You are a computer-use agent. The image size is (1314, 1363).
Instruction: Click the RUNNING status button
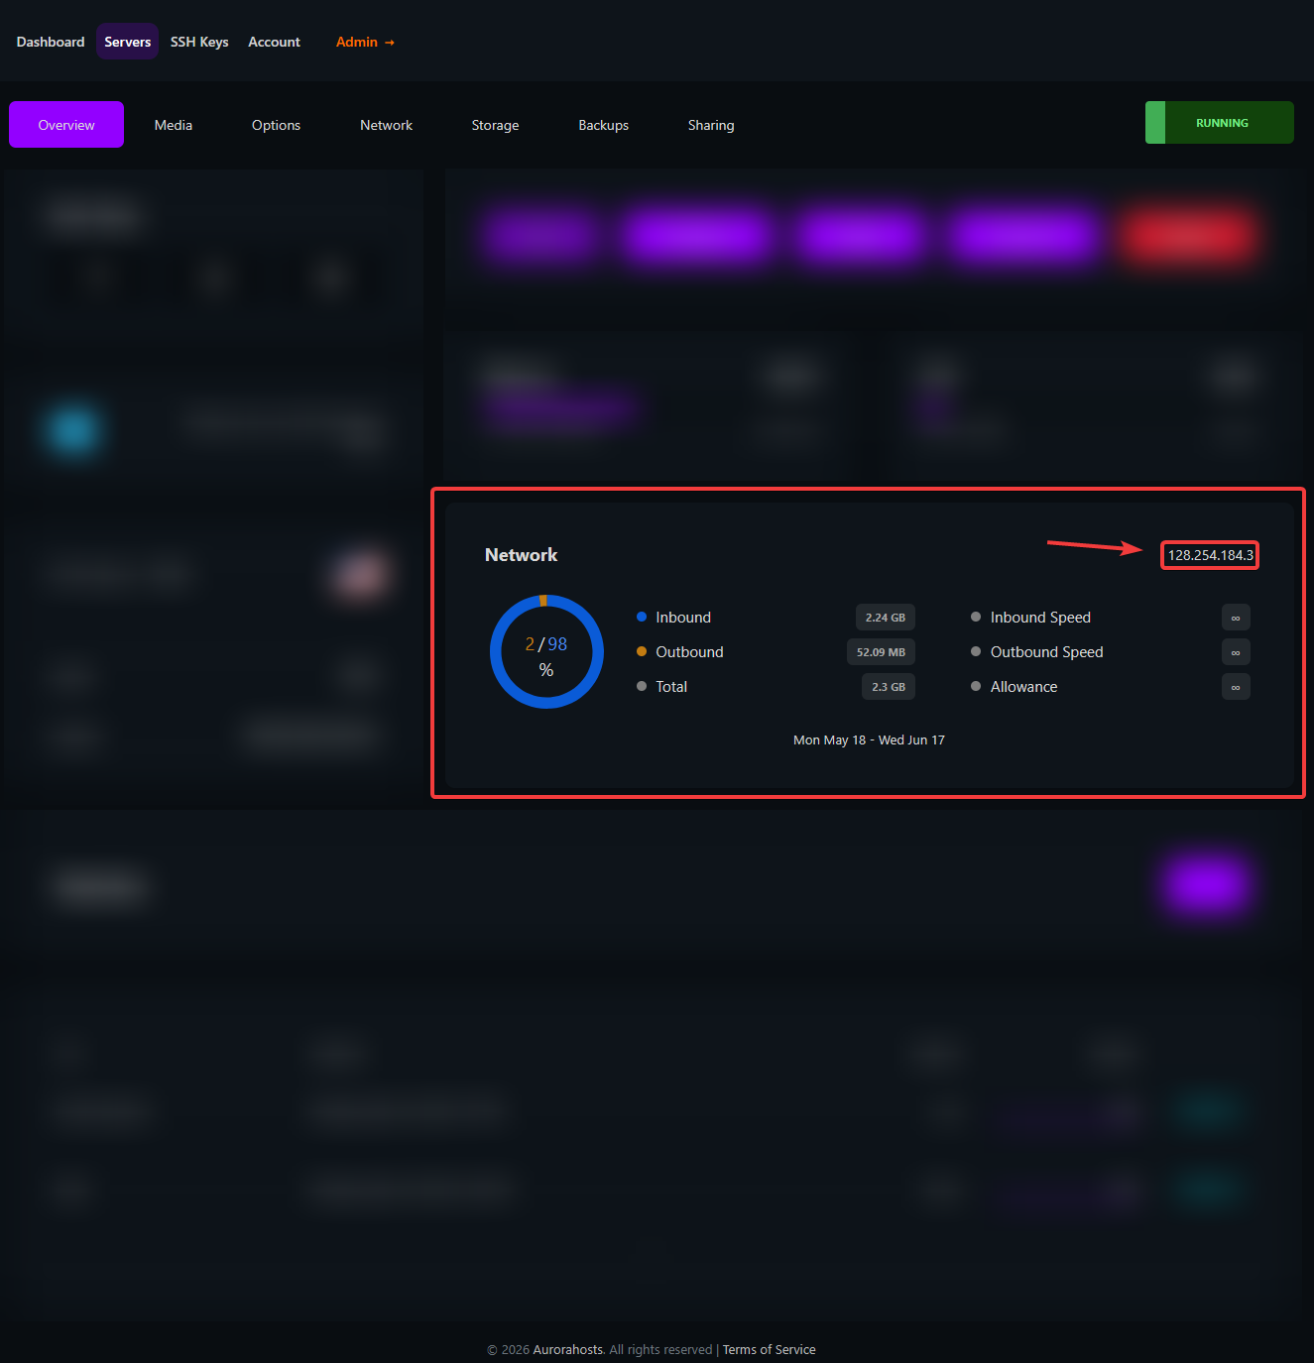(1220, 123)
